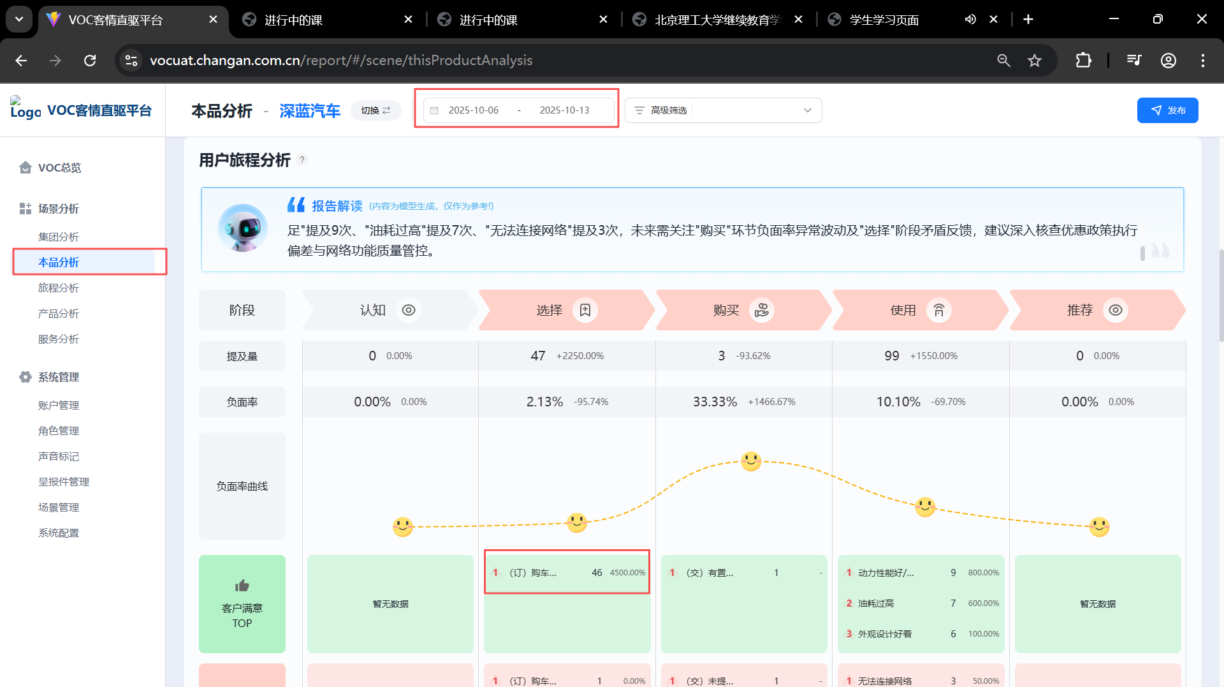Viewport: 1224px width, 687px height.
Task: Click the people icon in 购买 stage
Action: click(x=761, y=310)
